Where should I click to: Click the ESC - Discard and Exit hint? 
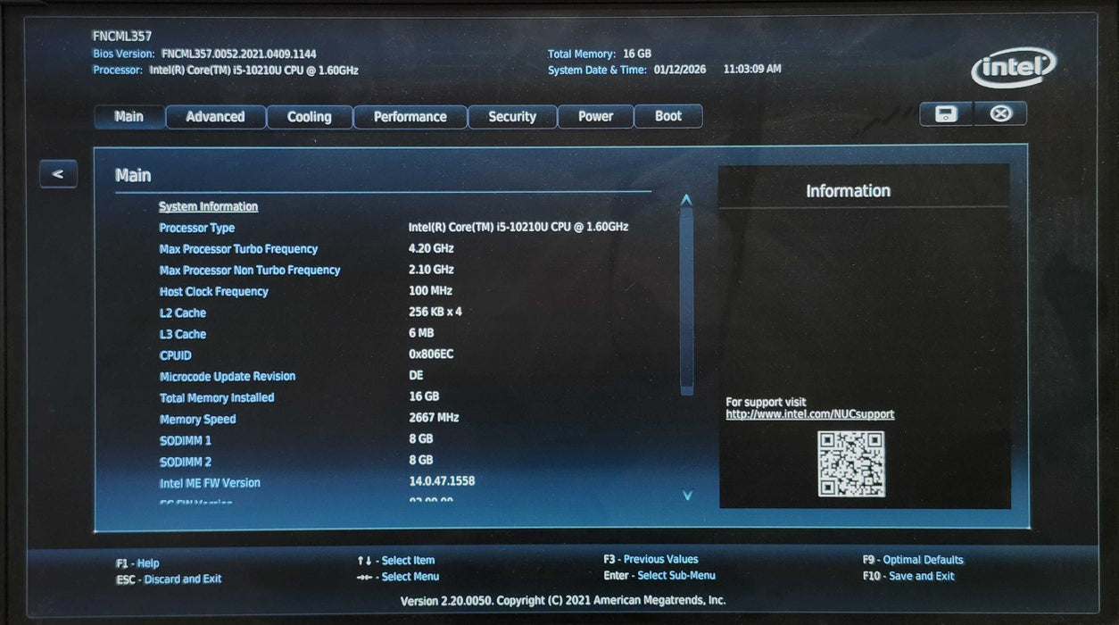pyautogui.click(x=169, y=579)
